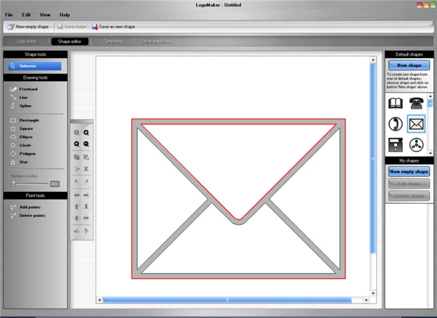Click New empty shape under My shapes
Viewport: 437px width, 318px height.
409,172
